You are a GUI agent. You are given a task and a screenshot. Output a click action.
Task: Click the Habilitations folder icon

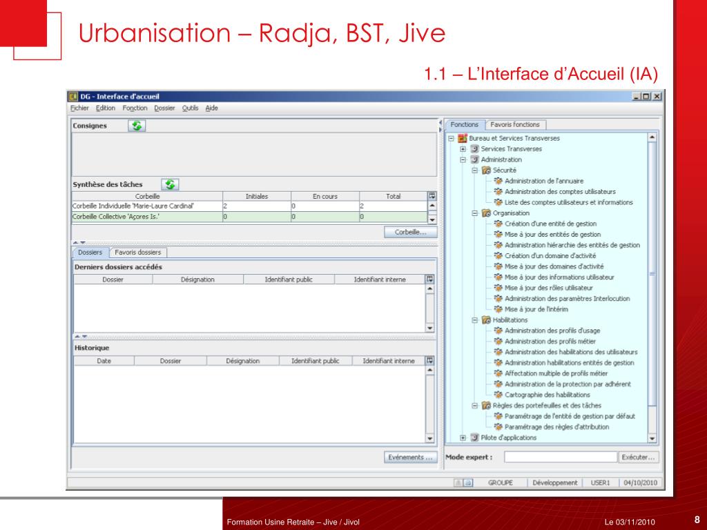click(486, 320)
